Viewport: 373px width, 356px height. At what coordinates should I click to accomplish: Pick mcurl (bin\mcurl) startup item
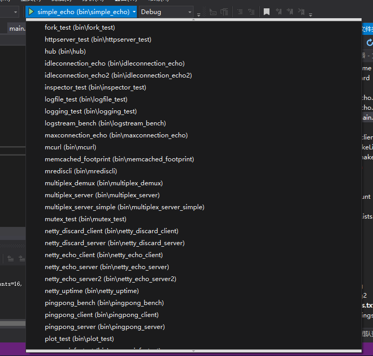(x=194, y=147)
